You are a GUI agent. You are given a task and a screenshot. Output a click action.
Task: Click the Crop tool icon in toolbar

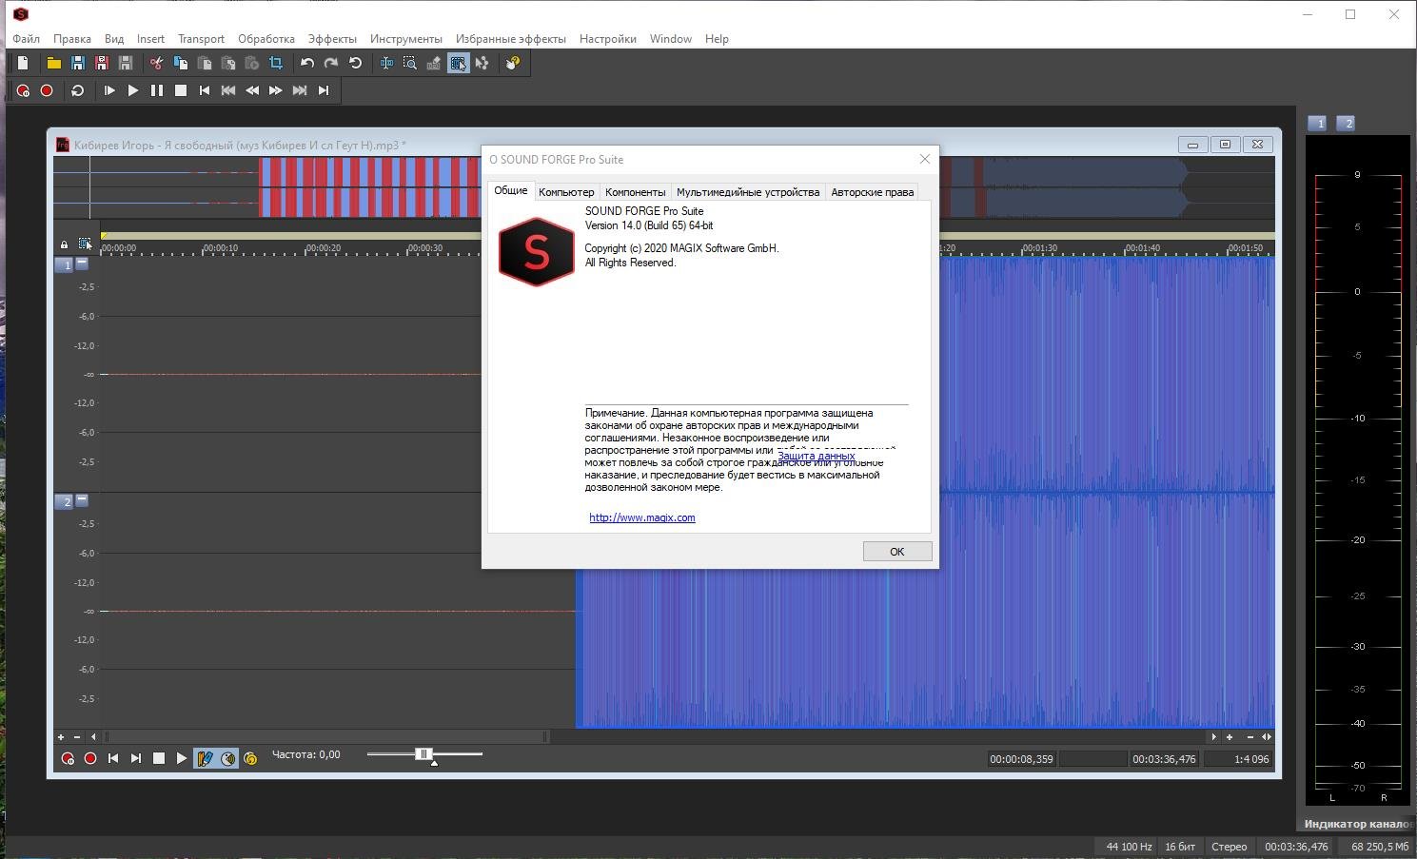(x=276, y=64)
